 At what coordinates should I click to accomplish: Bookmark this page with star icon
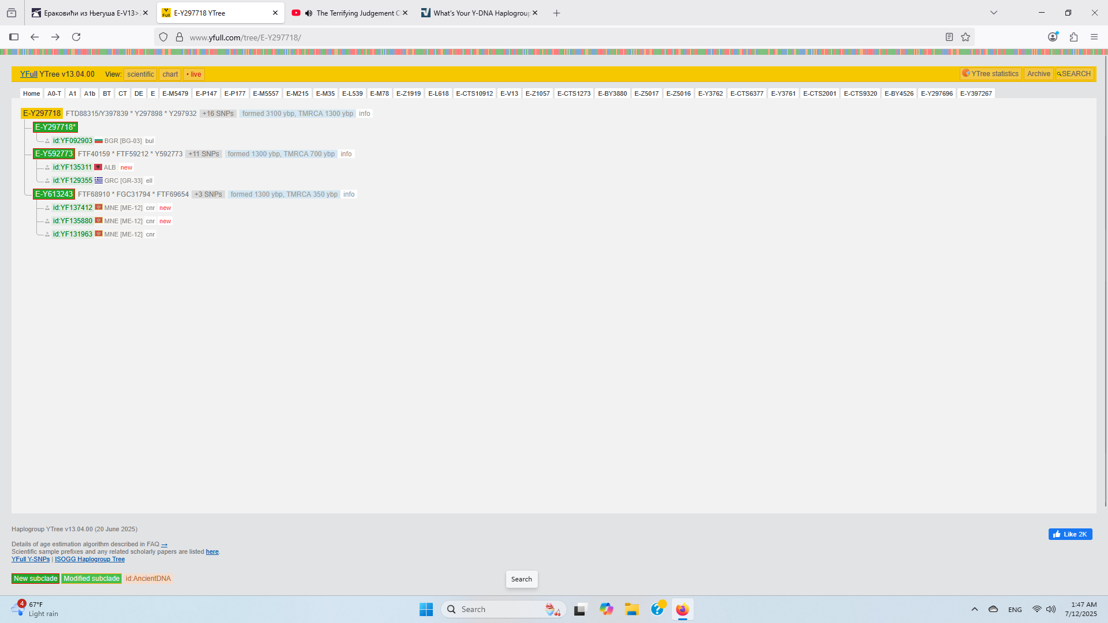coord(965,37)
